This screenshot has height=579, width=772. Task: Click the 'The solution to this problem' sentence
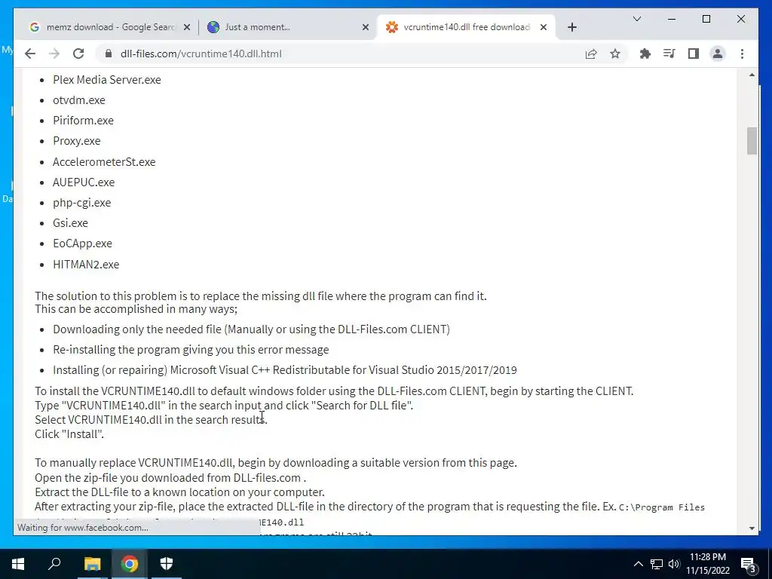coord(260,296)
